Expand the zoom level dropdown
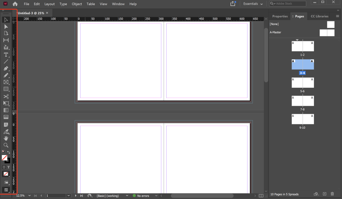This screenshot has height=199, width=342. coord(30,196)
